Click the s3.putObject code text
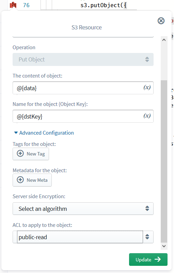Image resolution: width=174 pixels, height=273 pixels. click(x=104, y=5)
